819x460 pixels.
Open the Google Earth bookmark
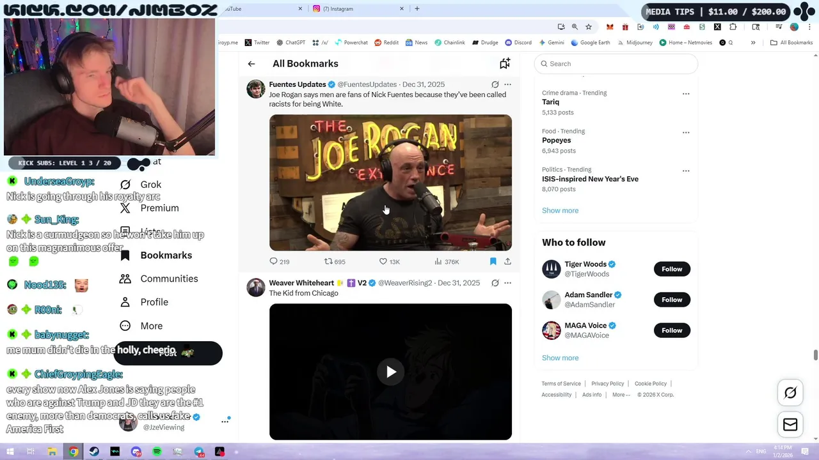[591, 43]
